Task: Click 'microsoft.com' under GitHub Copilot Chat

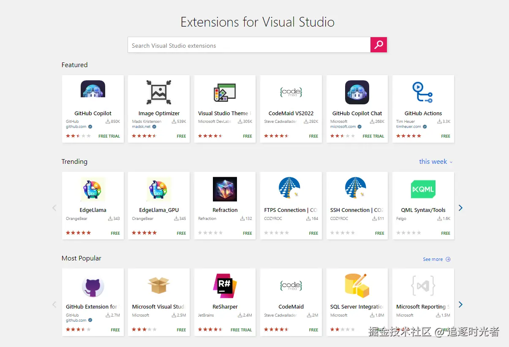Action: pyautogui.click(x=343, y=127)
